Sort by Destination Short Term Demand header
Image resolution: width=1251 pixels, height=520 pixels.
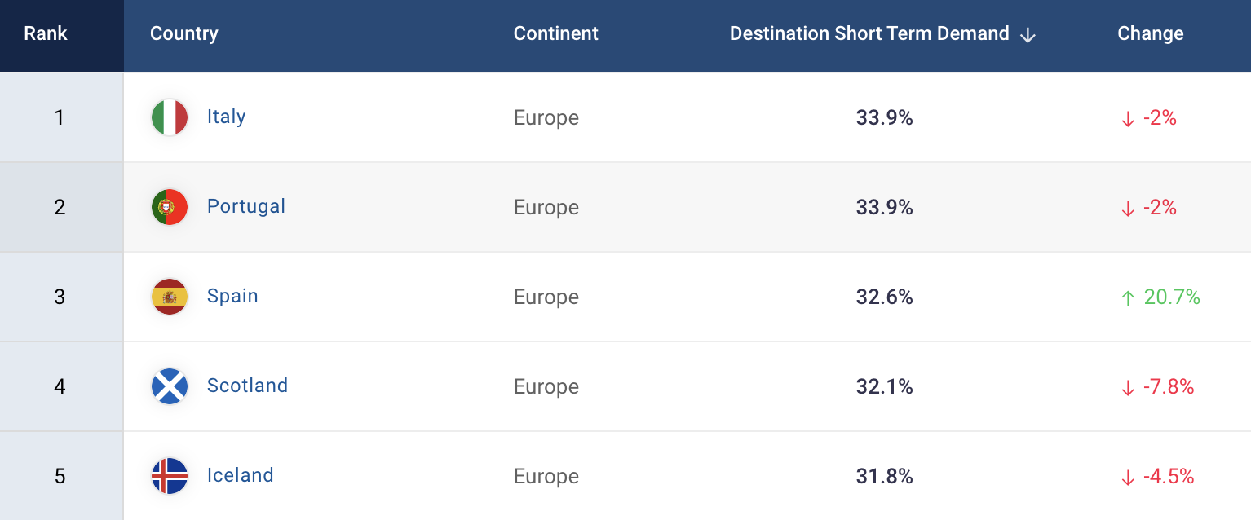pos(869,33)
